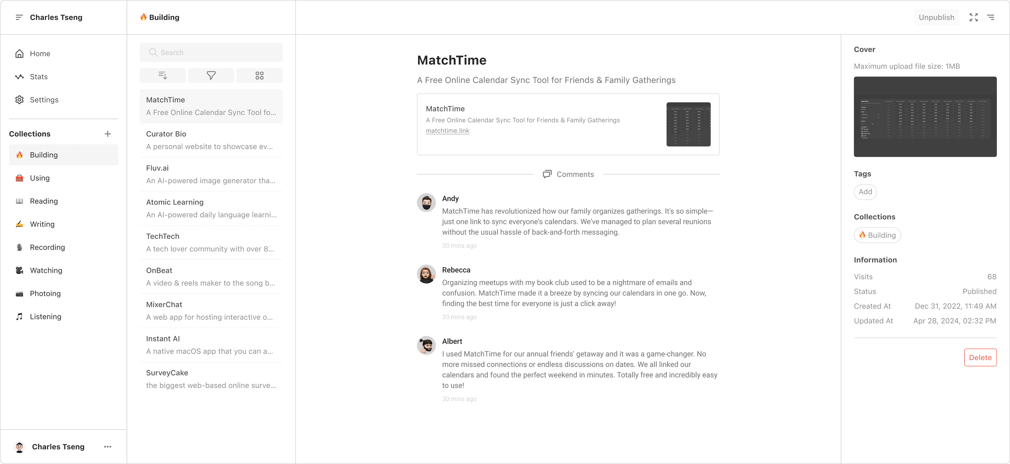Click the Add tag chip
The height and width of the screenshot is (464, 1010).
pyautogui.click(x=865, y=192)
